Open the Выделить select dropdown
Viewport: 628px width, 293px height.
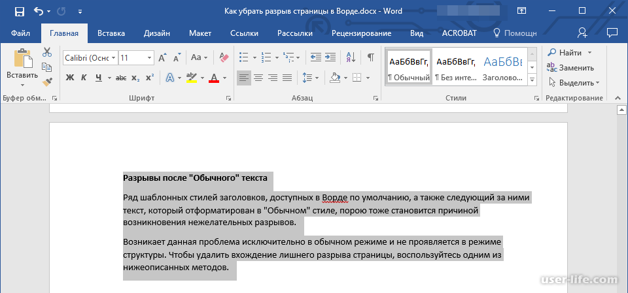tap(574, 83)
